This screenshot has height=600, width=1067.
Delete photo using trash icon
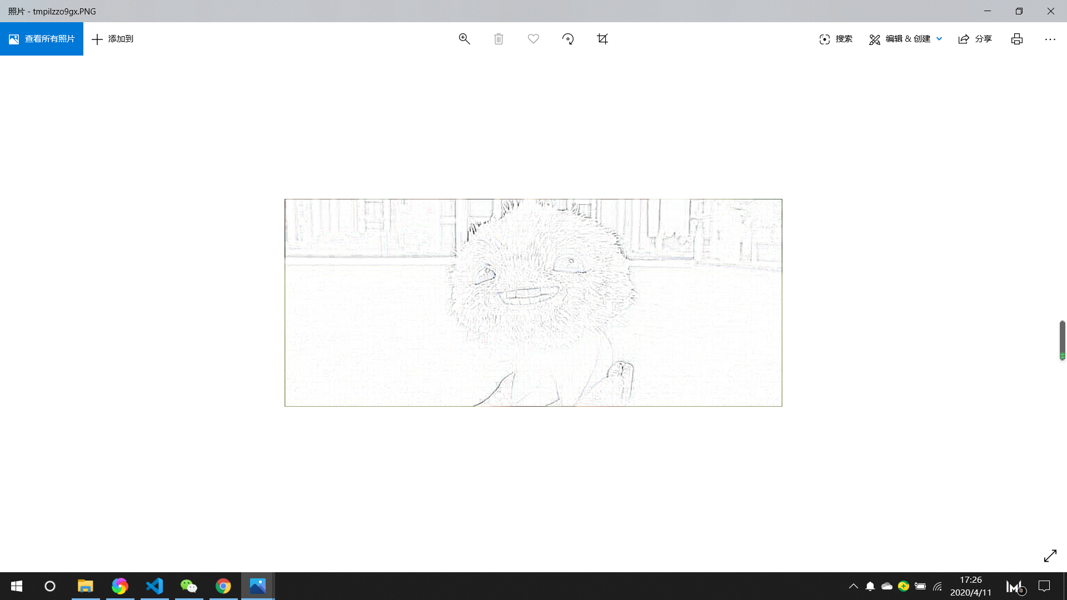pyautogui.click(x=498, y=39)
